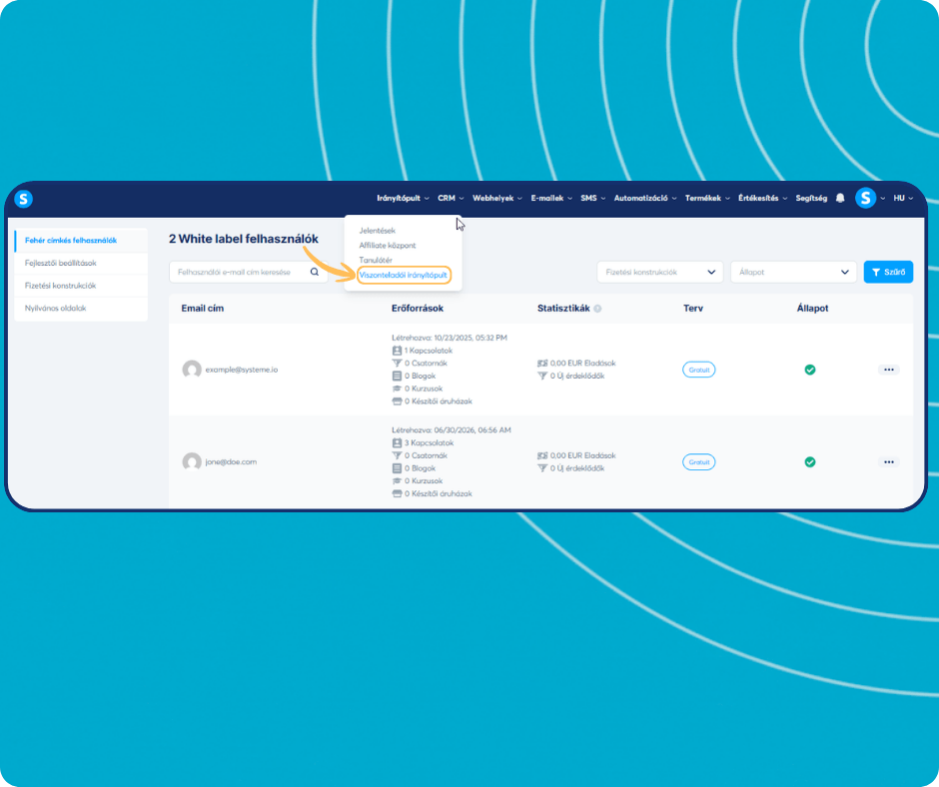
Task: Expand the E-mailek menu
Action: click(551, 198)
